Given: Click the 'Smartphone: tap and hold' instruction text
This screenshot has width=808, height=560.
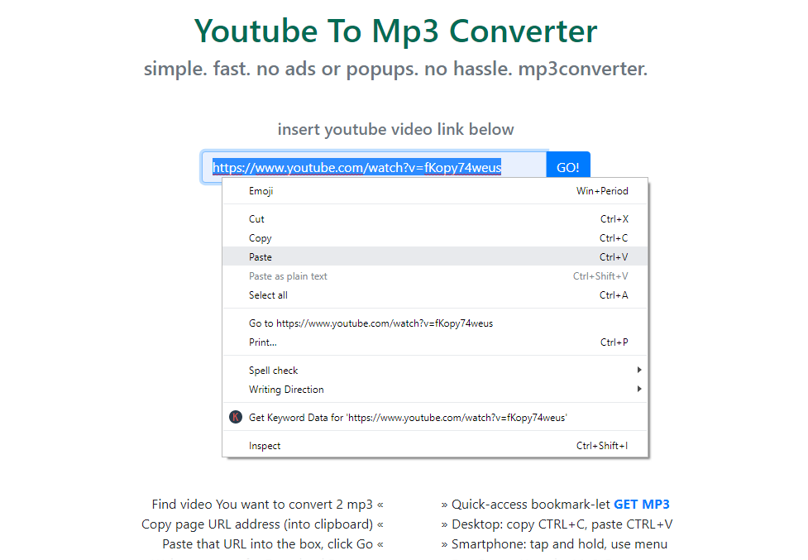Looking at the screenshot, I should [x=559, y=544].
